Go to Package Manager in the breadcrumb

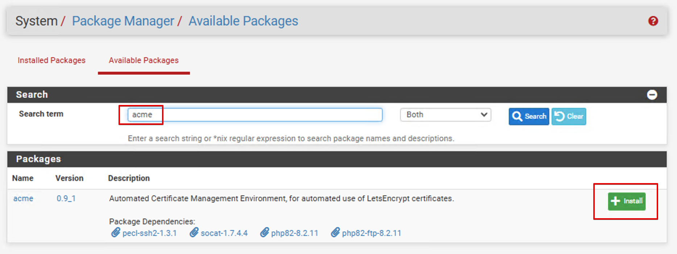(123, 21)
